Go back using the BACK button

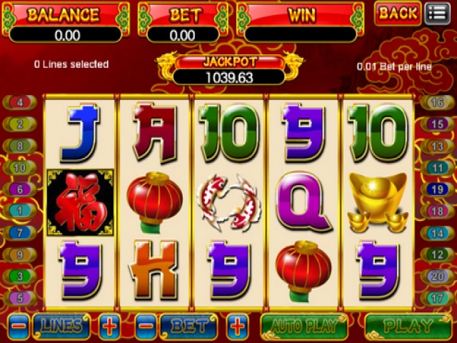click(398, 14)
